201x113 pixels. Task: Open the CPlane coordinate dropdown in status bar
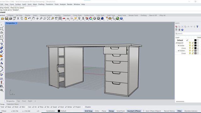tap(4, 111)
